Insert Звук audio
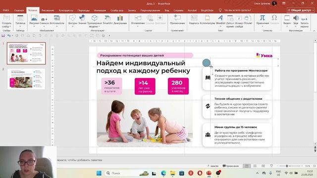The width and height of the screenshot is (317, 178). pyautogui.click(x=296, y=20)
